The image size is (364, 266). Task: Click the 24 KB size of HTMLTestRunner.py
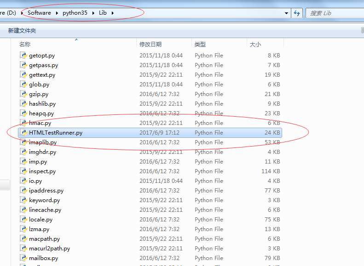(272, 132)
